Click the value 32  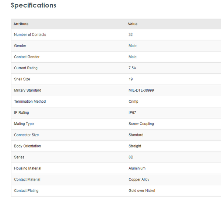coord(130,34)
